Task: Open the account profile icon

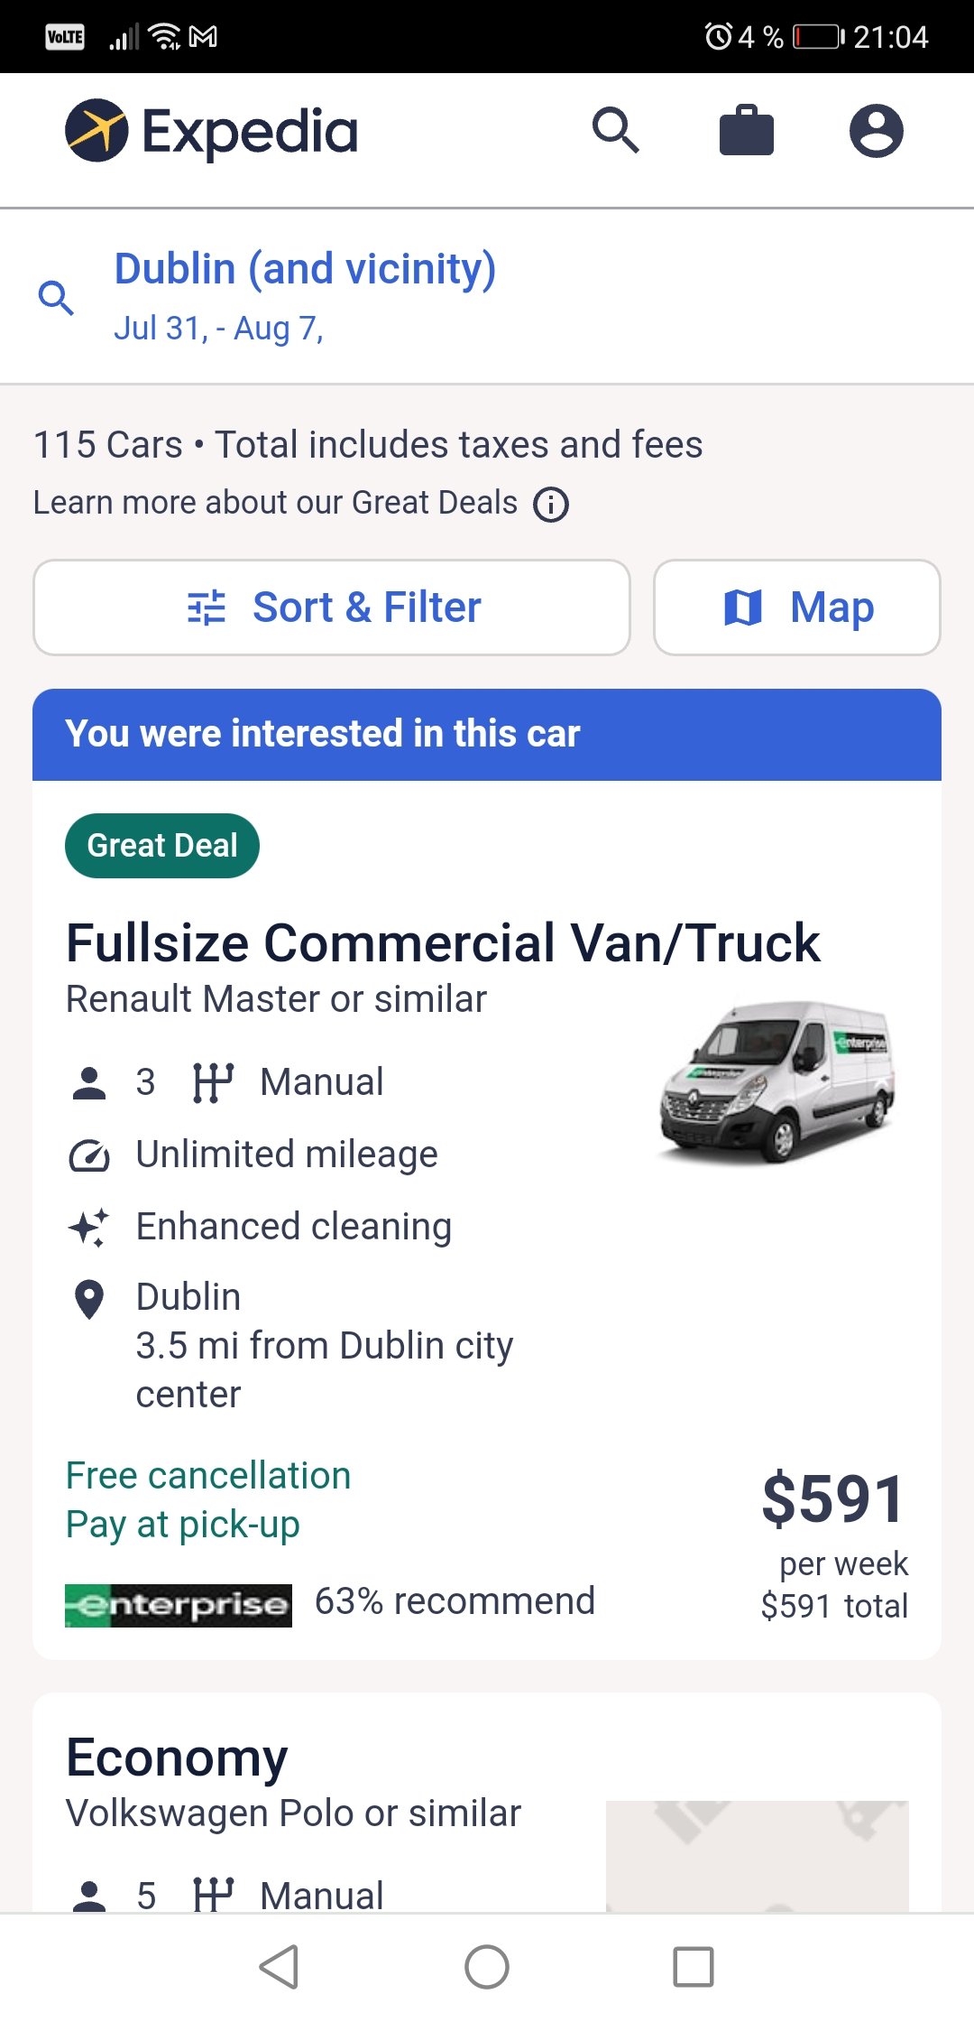Action: [876, 131]
